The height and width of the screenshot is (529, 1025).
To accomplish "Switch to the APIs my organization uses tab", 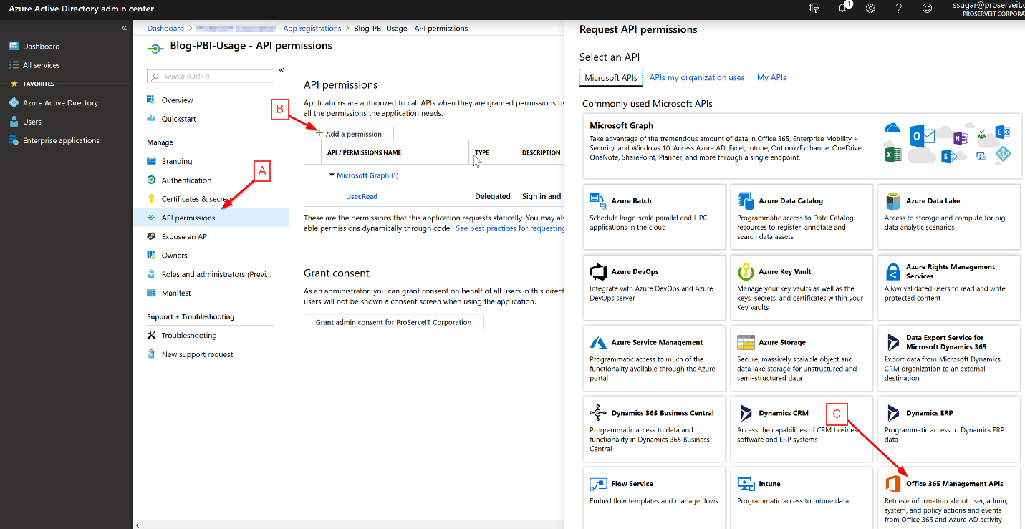I will click(x=696, y=77).
